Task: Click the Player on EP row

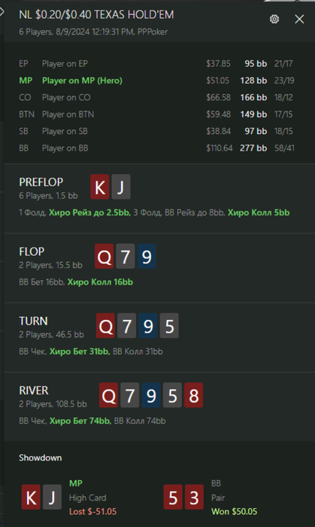Action: coord(156,63)
